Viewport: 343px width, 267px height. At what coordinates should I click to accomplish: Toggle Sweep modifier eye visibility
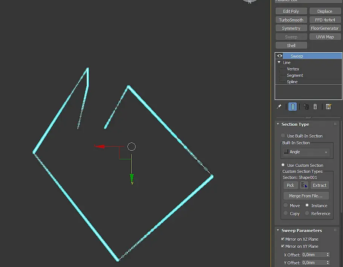280,56
